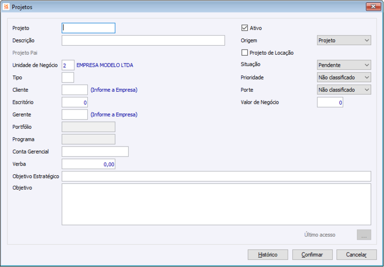Expand the Prioridade dropdown
The image size is (384, 267).
tap(344, 77)
